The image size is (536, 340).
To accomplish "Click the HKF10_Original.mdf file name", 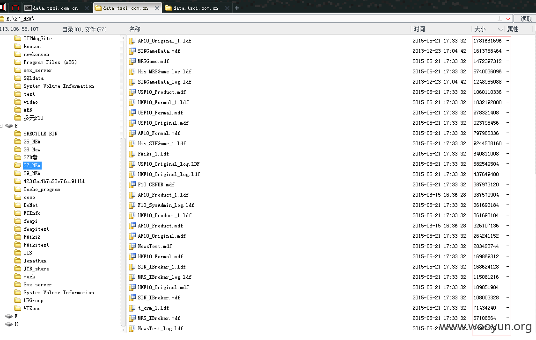I will pyautogui.click(x=163, y=288).
